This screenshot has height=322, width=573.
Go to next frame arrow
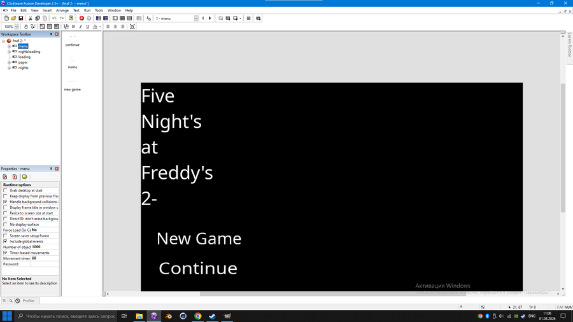point(210,18)
